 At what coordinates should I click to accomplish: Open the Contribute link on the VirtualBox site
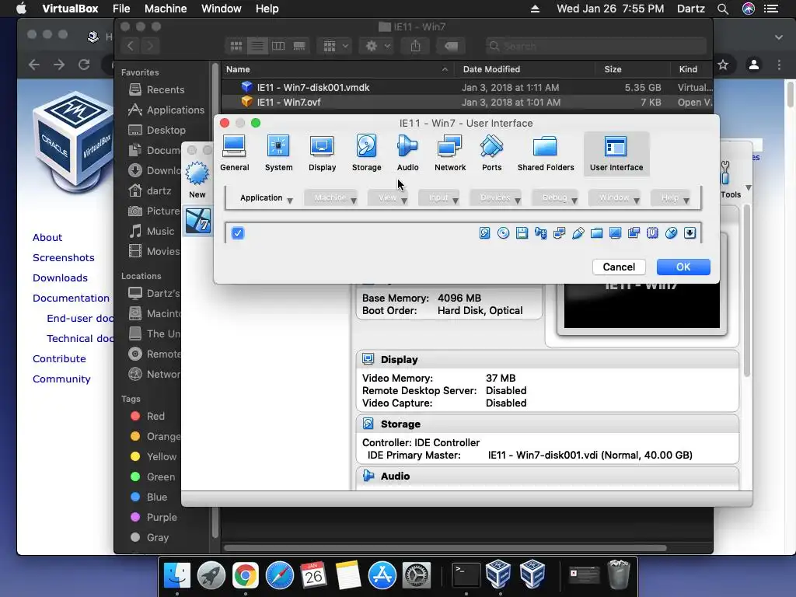(59, 358)
